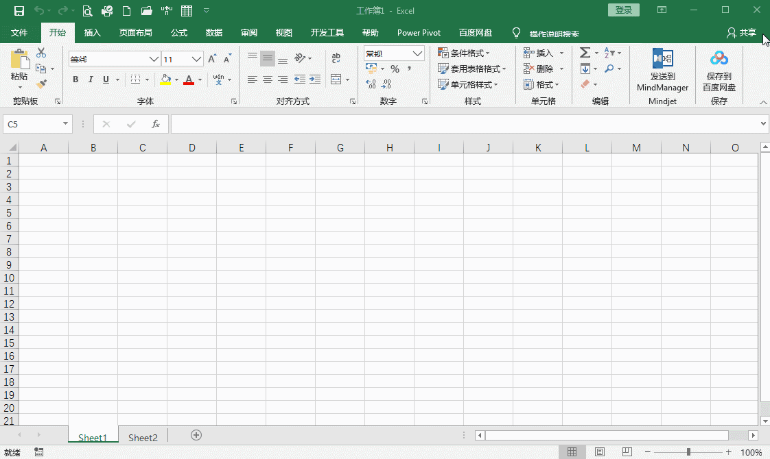Screen dimensions: 770x459
Task: Click the zoom slider handle
Action: [x=688, y=452]
